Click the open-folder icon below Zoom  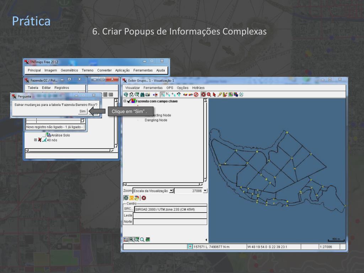coord(137,198)
